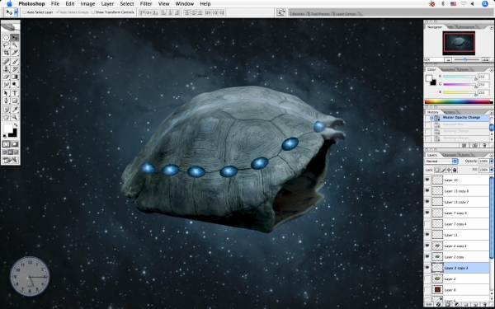Open the Image menu

click(x=87, y=4)
